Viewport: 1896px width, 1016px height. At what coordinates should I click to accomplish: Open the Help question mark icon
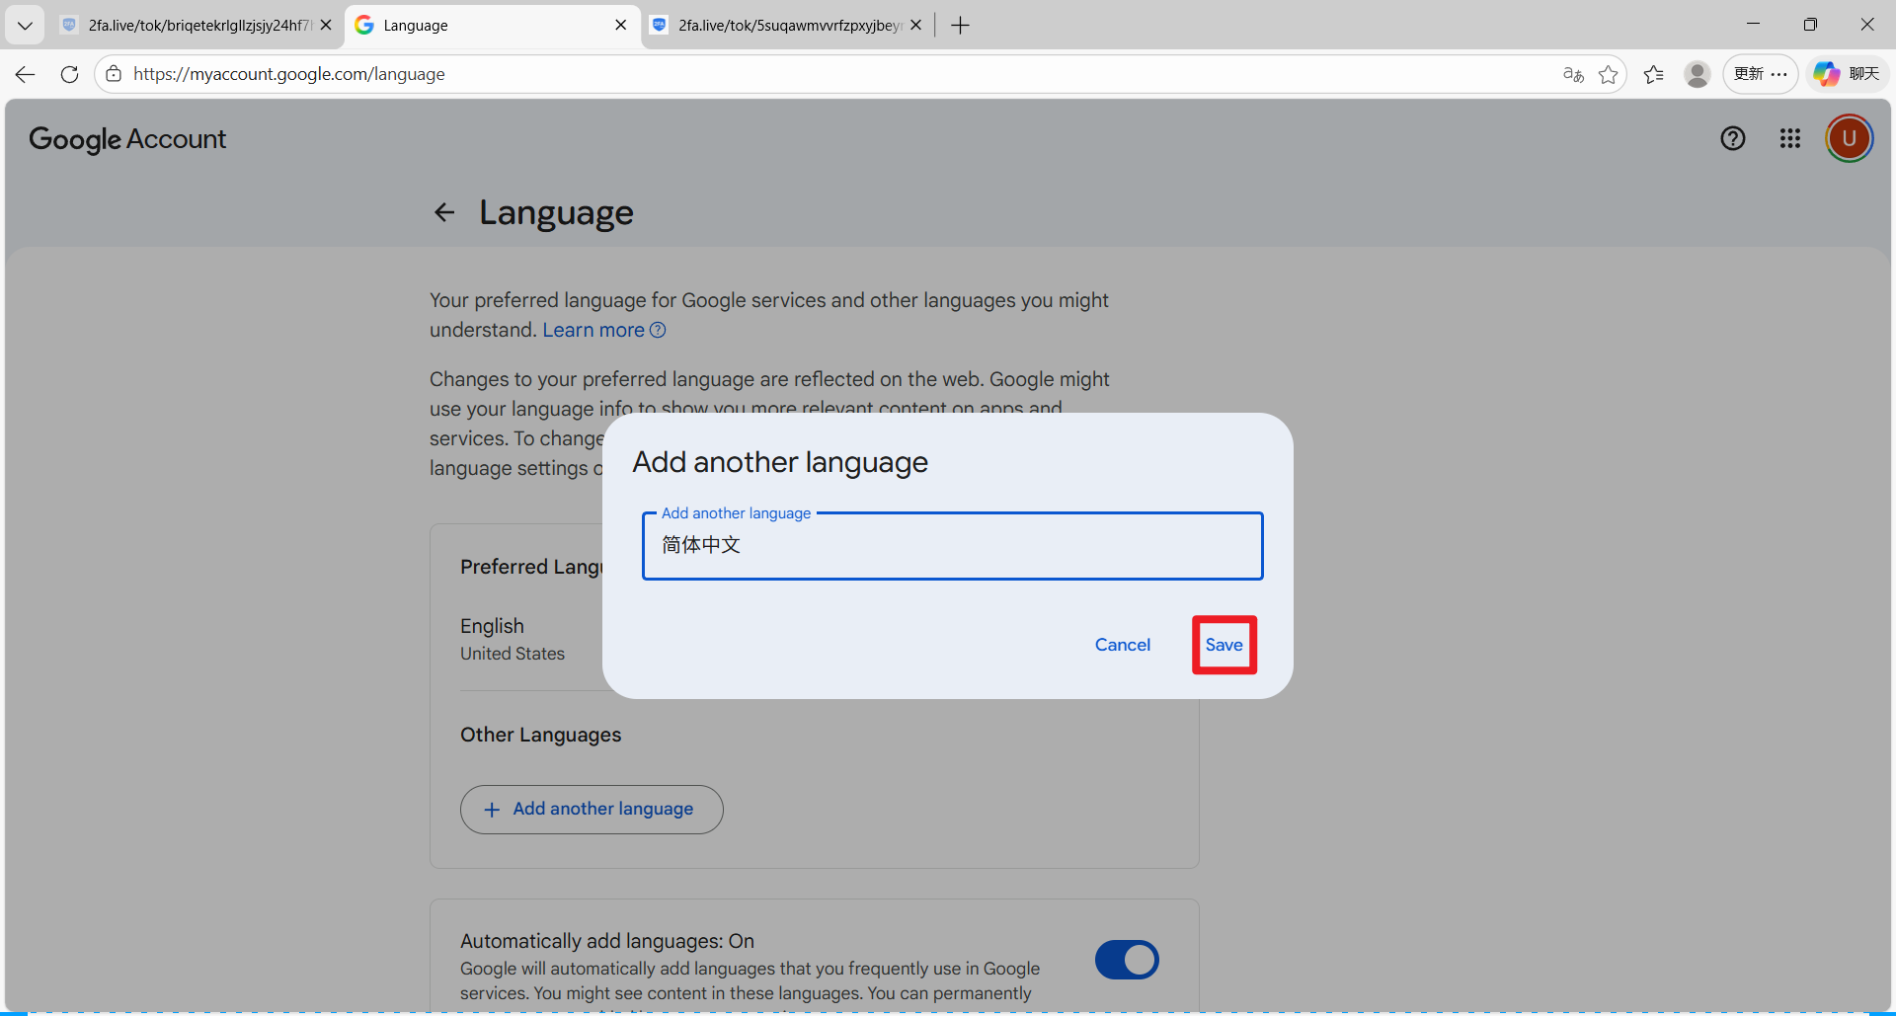click(1732, 138)
